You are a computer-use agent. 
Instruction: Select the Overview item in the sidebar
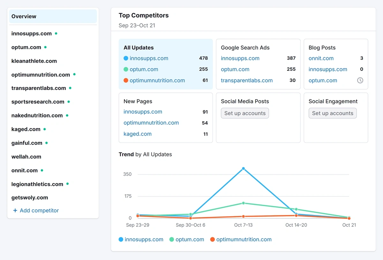[53, 16]
